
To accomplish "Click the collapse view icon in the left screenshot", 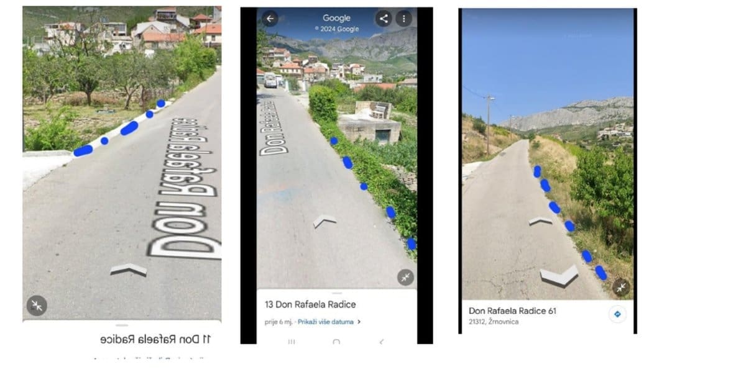I will [x=37, y=305].
